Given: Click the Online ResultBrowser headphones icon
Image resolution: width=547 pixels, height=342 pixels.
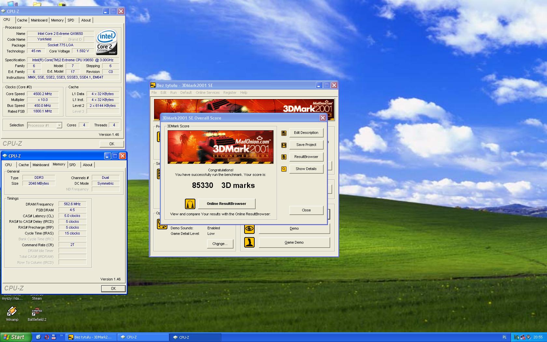Looking at the screenshot, I should [190, 204].
